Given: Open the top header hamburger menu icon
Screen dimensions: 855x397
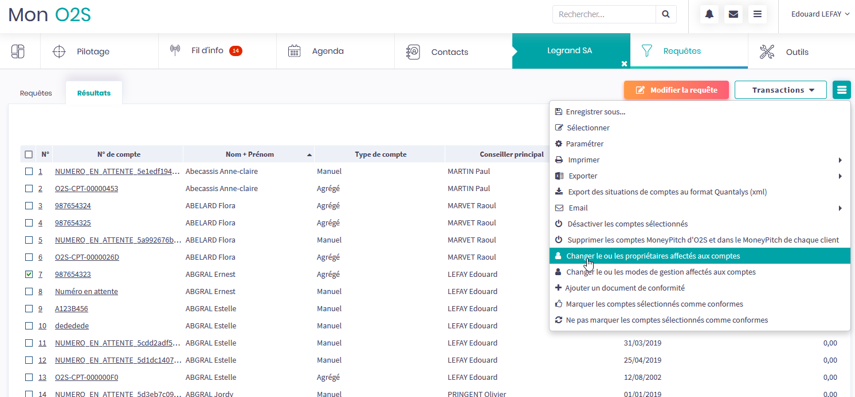Looking at the screenshot, I should 757,14.
